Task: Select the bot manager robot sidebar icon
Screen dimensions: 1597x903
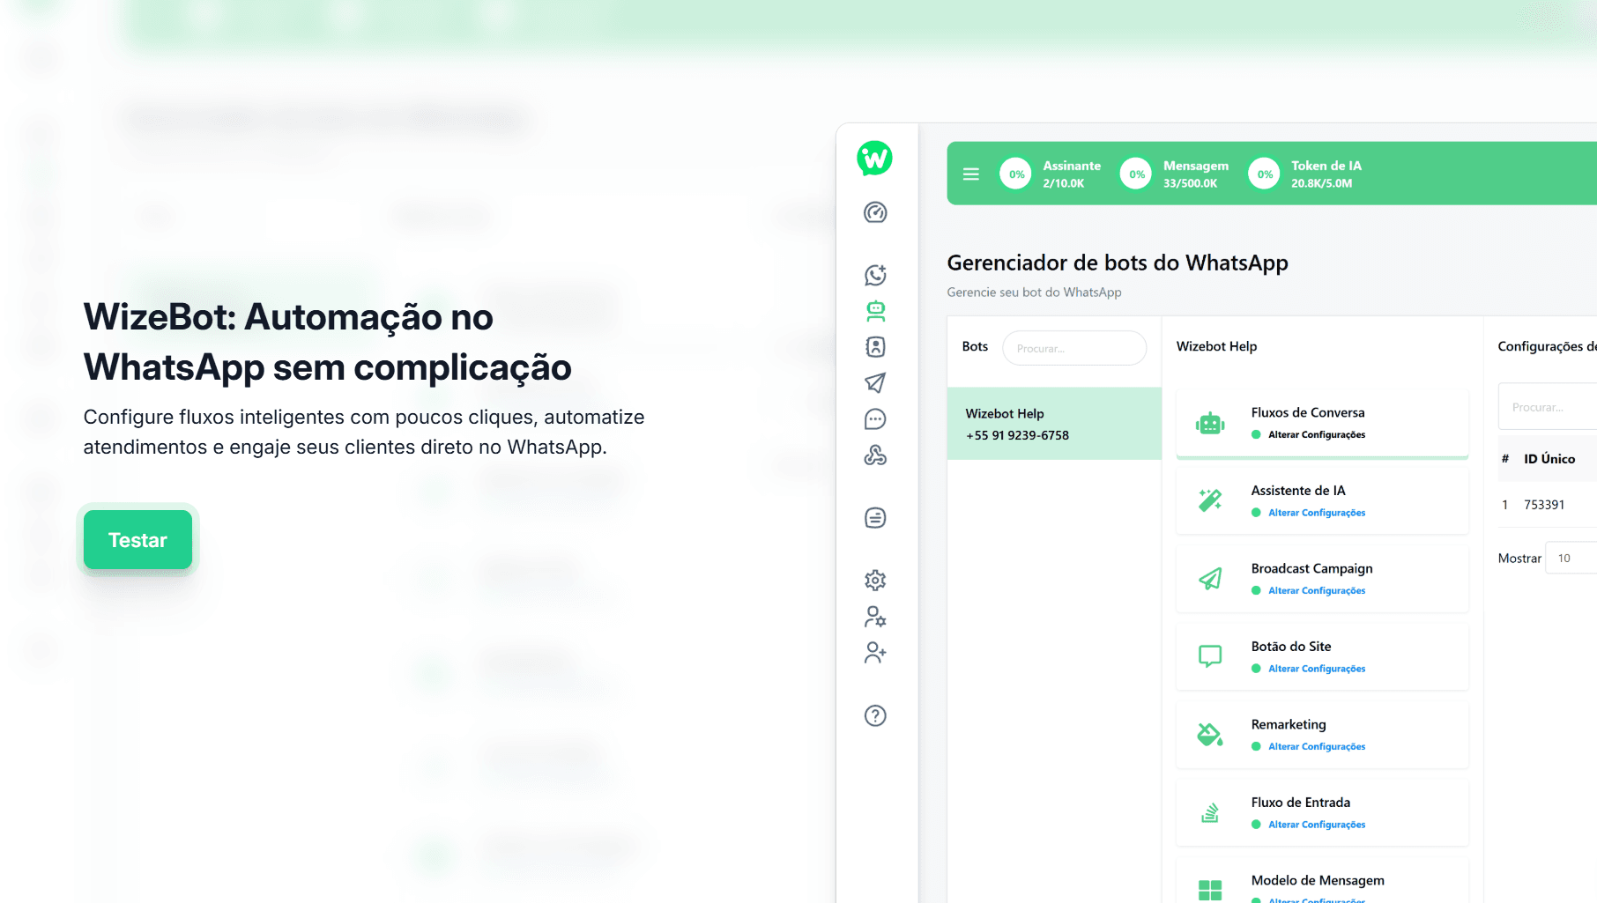Action: pos(875,311)
